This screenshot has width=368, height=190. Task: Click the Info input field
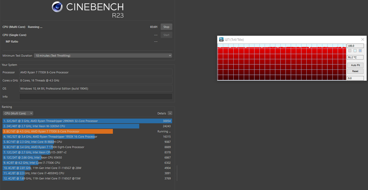coord(96,96)
